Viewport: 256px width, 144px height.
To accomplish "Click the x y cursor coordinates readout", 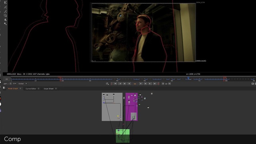I will 193,74.
